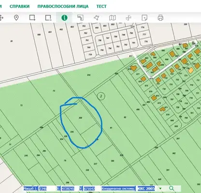The image size is (201, 193).
Task: Toggle the green info identify tool
Action: coord(64,17)
